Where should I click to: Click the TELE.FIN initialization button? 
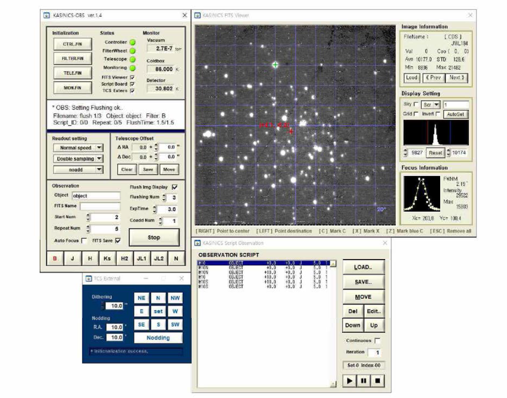(x=72, y=73)
